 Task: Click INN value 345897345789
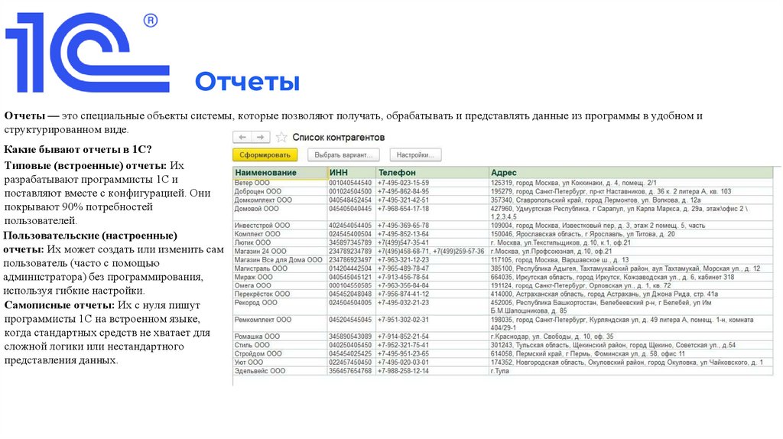point(350,242)
